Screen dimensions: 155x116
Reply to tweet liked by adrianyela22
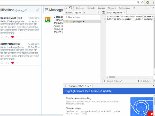coord(2,63)
